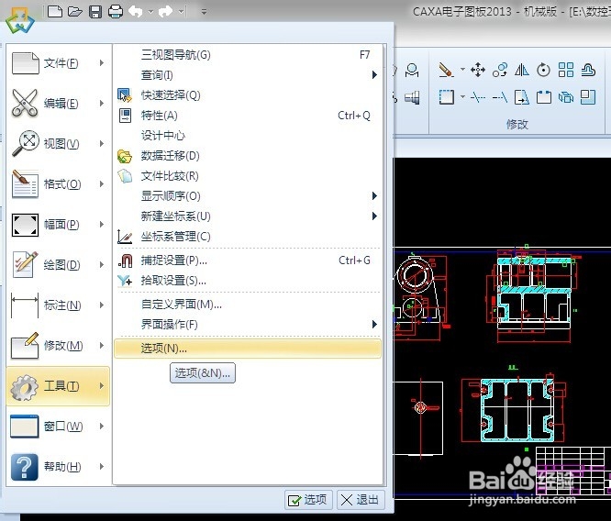Screen dimensions: 611x521
Task: Click the 选项 button at menu bottom
Action: tap(308, 500)
